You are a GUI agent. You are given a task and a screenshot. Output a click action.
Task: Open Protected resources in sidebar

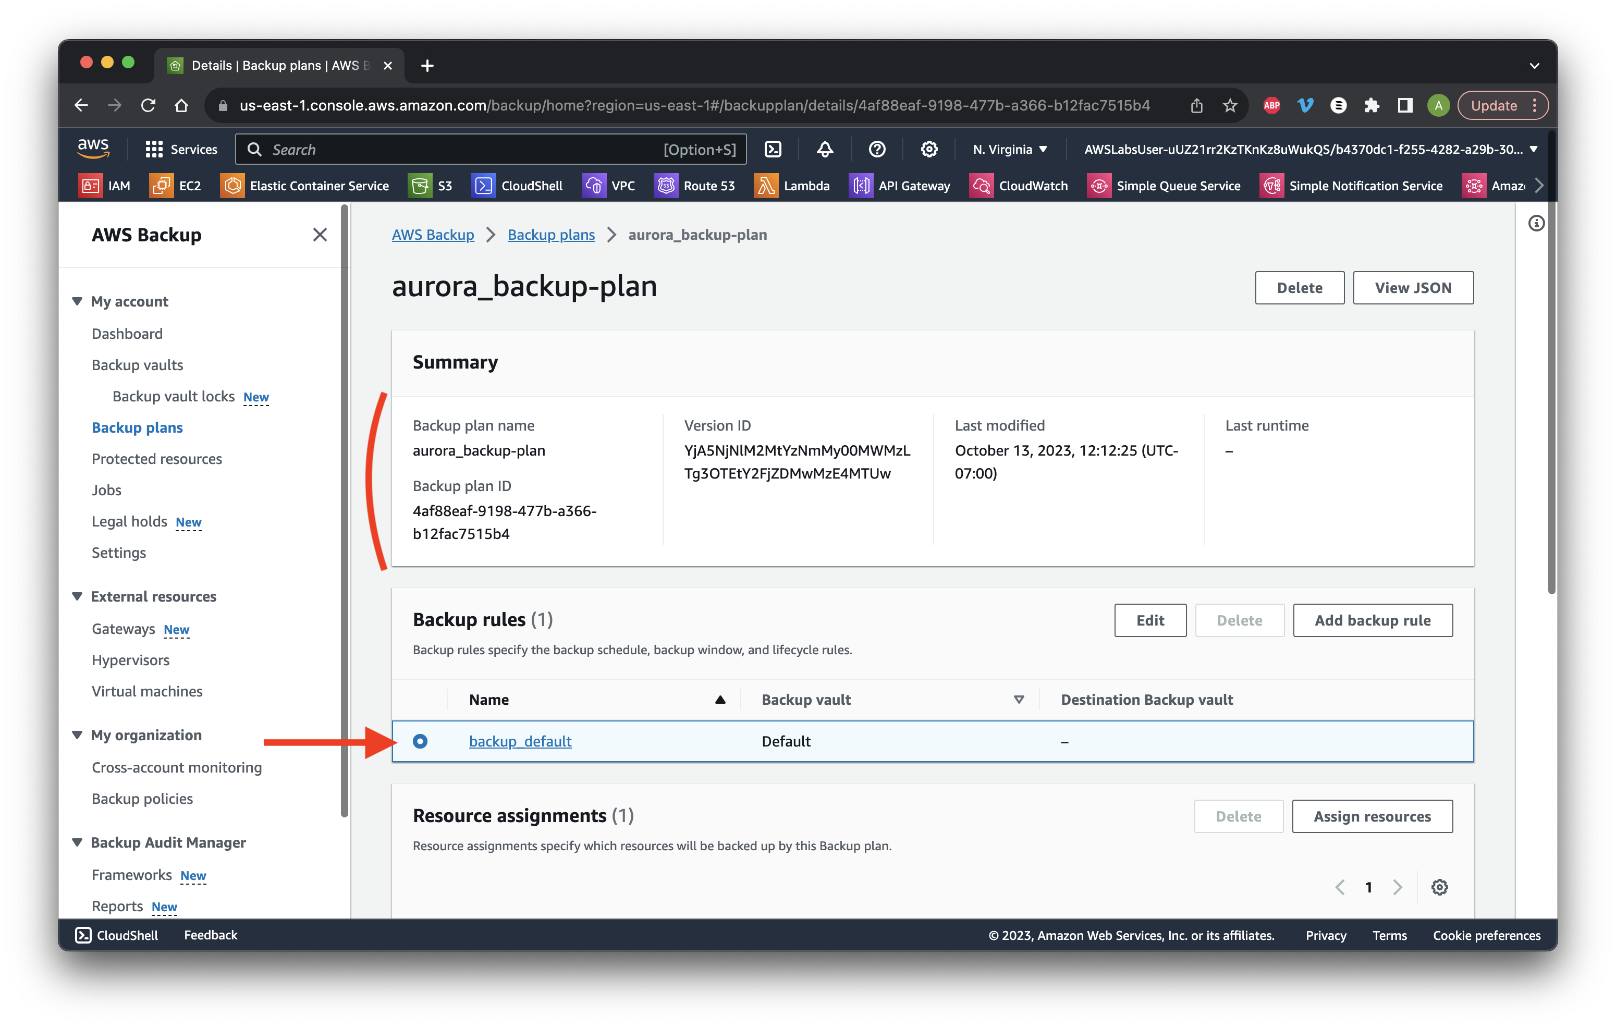(156, 458)
